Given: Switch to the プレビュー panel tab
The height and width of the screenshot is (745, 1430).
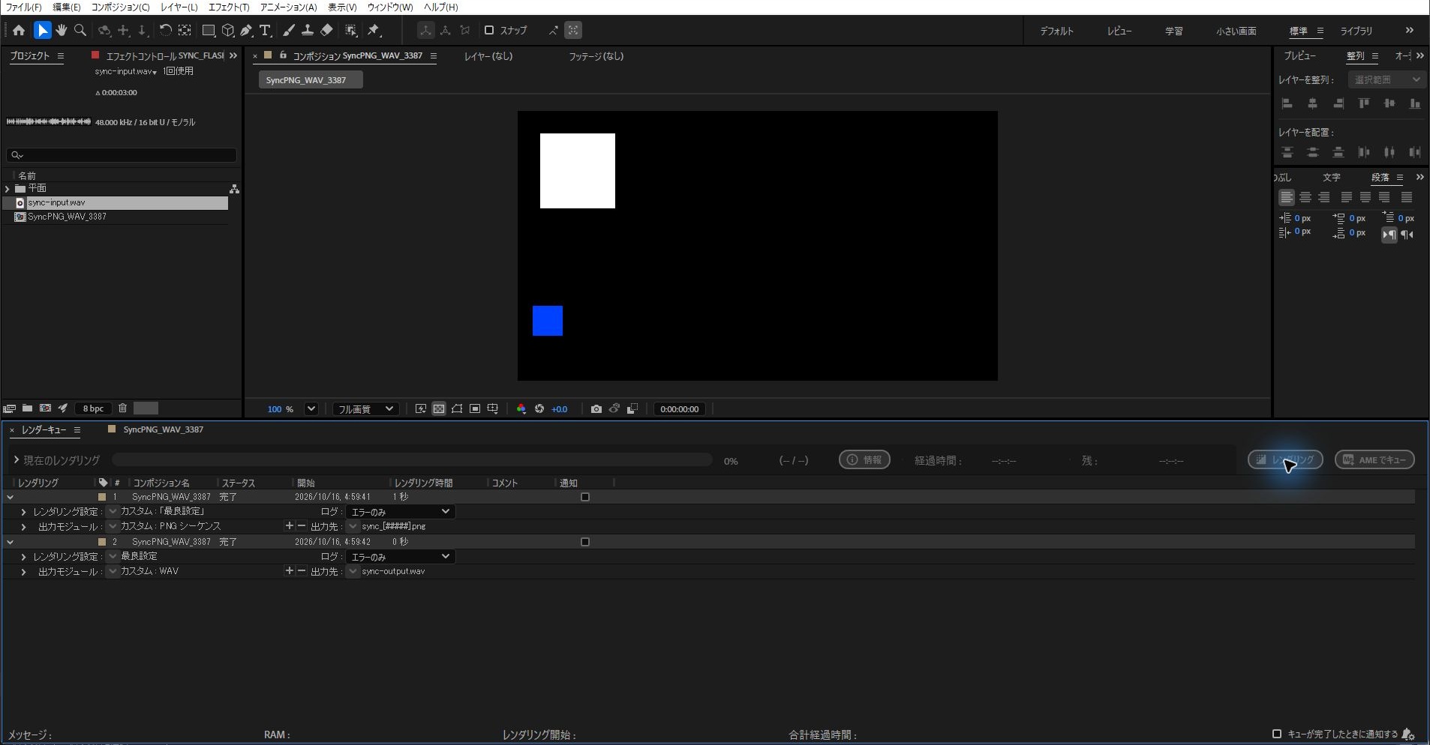Looking at the screenshot, I should click(1299, 55).
